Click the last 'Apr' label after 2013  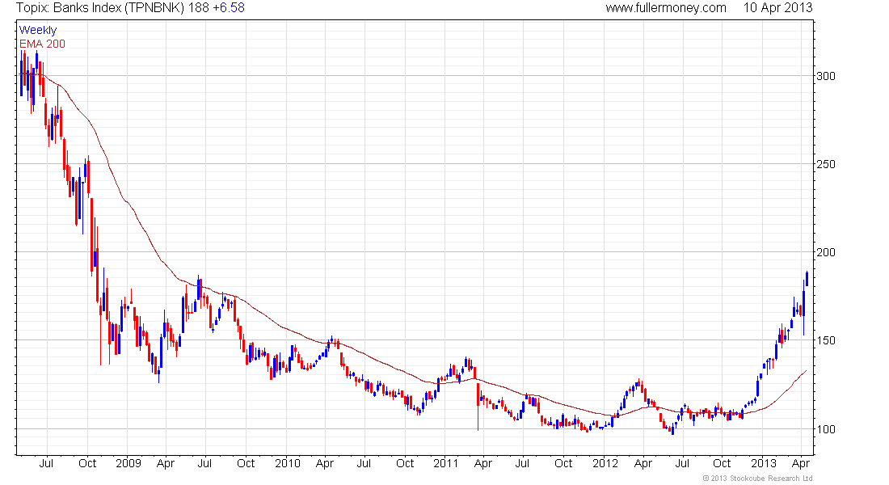pyautogui.click(x=801, y=464)
